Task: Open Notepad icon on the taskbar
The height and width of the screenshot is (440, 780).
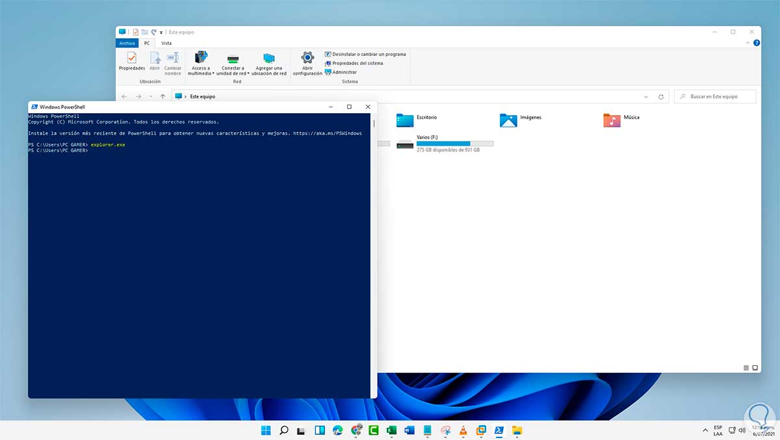Action: (x=427, y=430)
